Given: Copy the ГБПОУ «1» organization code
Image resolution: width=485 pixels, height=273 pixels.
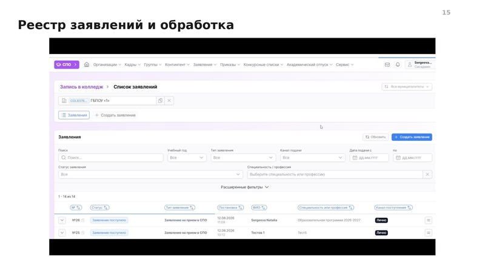Looking at the screenshot, I should coord(160,101).
